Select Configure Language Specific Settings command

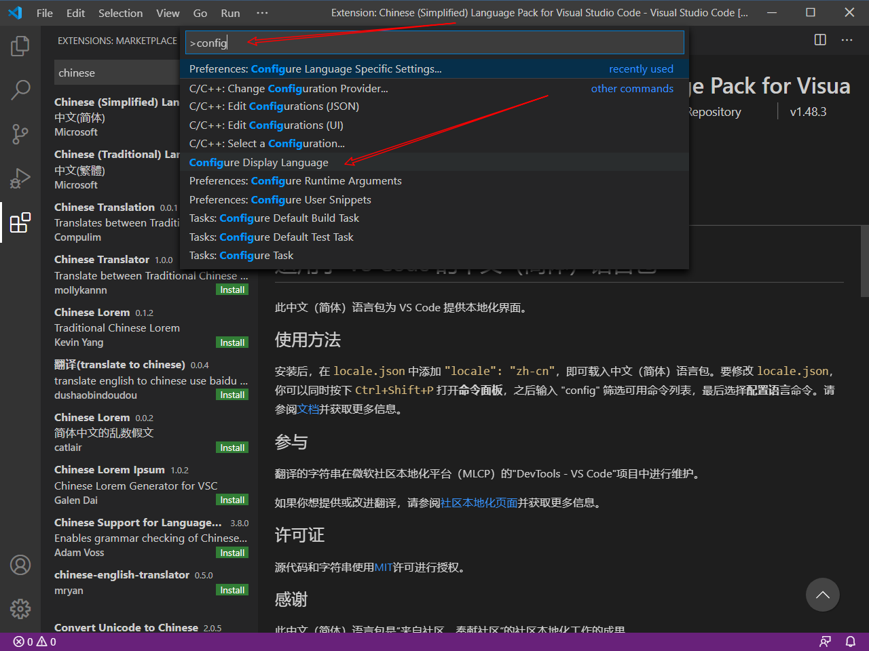434,69
